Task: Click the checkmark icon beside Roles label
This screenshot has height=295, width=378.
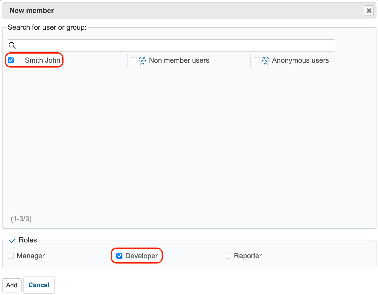Action: [x=12, y=240]
